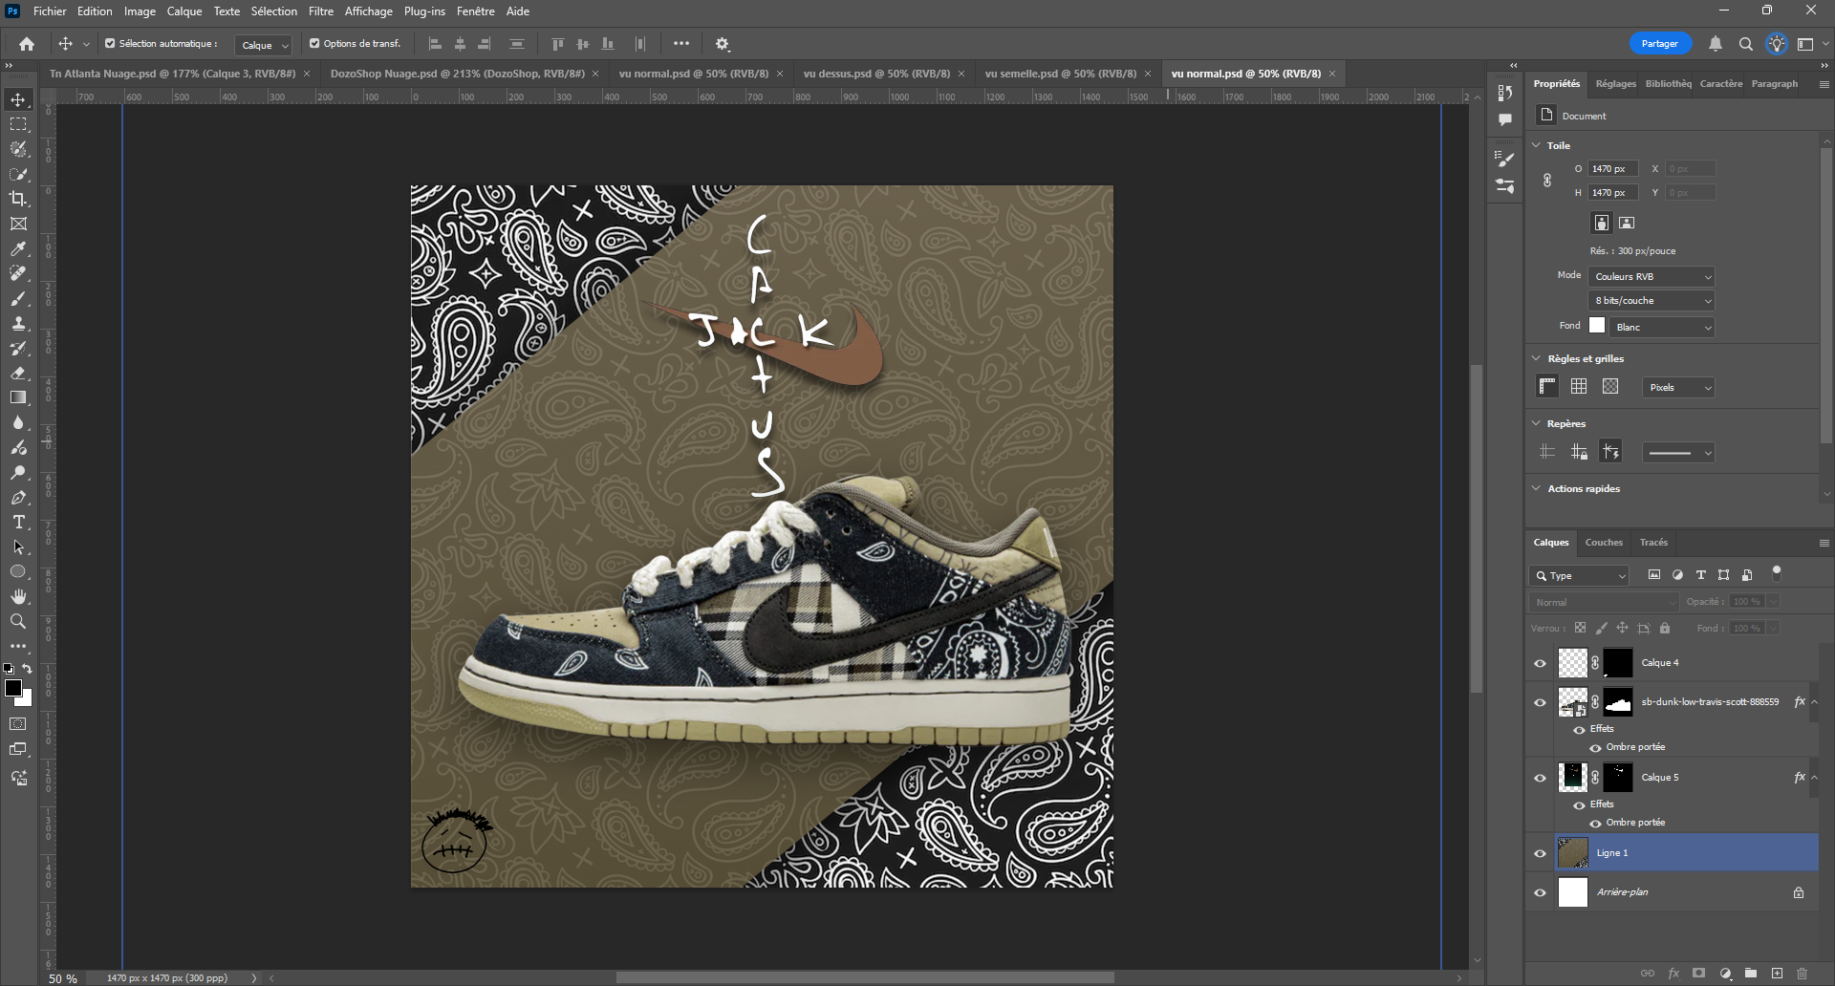Select the Frame tool
Viewport: 1835px width, 986px height.
[x=18, y=224]
